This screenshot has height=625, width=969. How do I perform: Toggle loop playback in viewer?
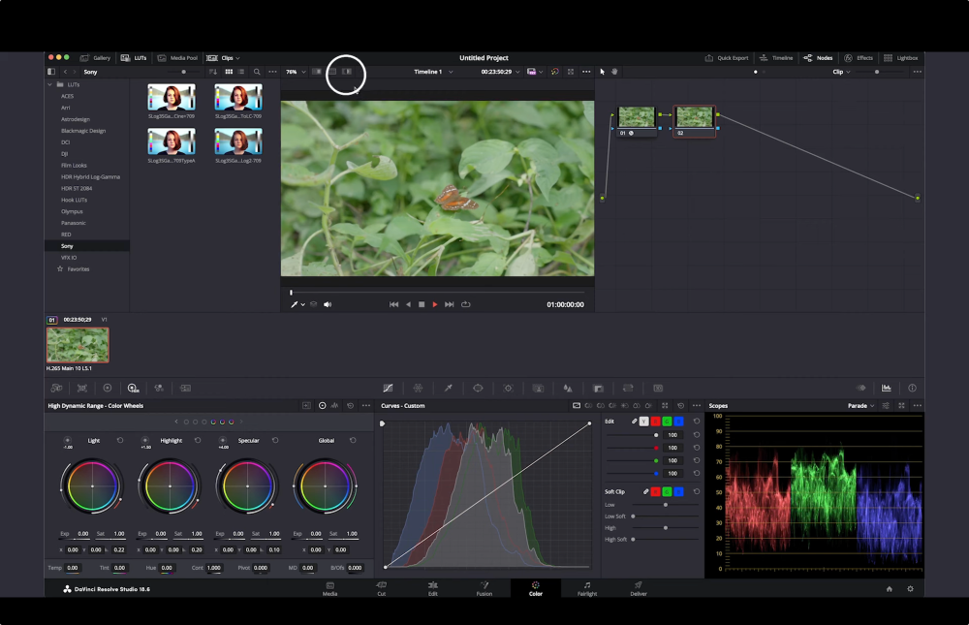tap(466, 304)
